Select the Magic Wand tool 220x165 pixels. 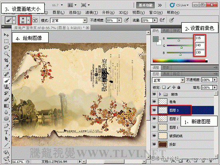6,54
